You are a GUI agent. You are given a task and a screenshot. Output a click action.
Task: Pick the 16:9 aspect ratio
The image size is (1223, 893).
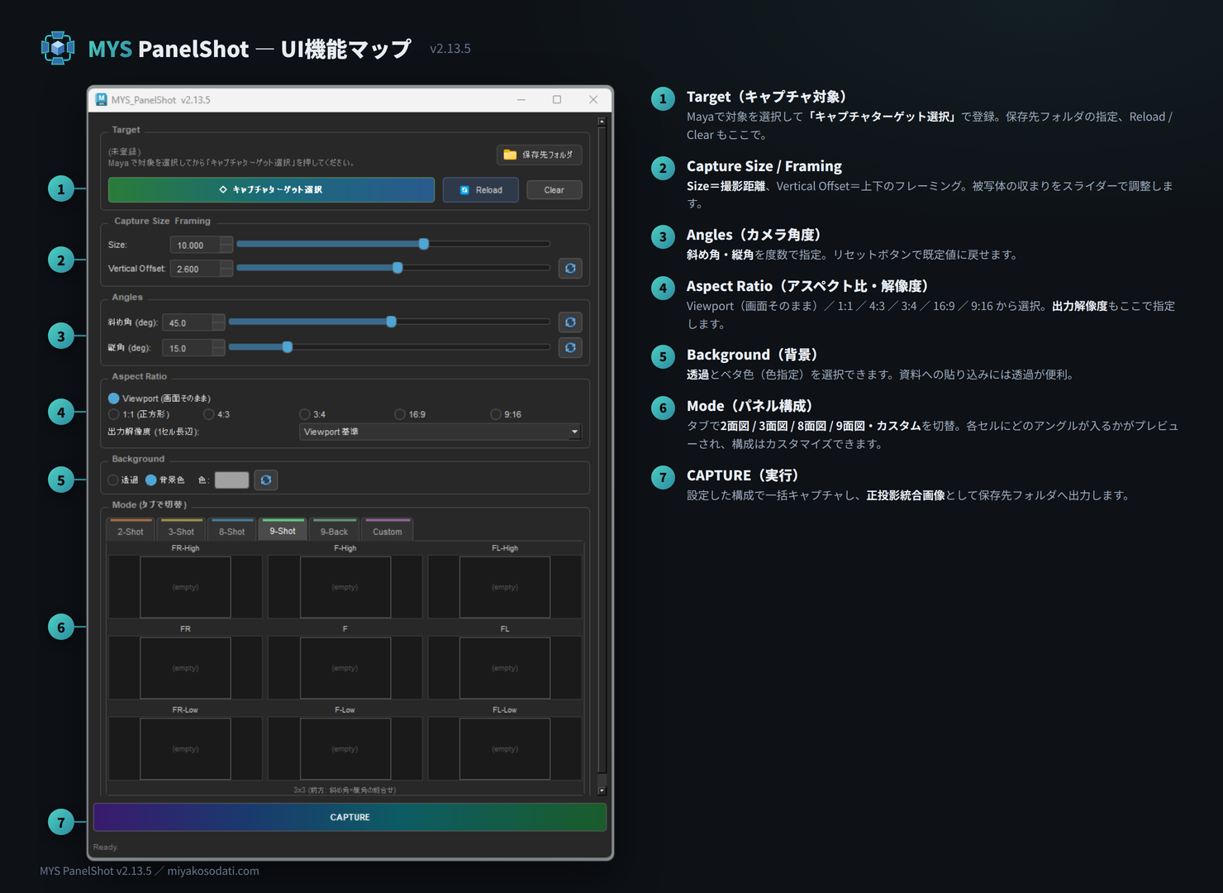(x=410, y=414)
